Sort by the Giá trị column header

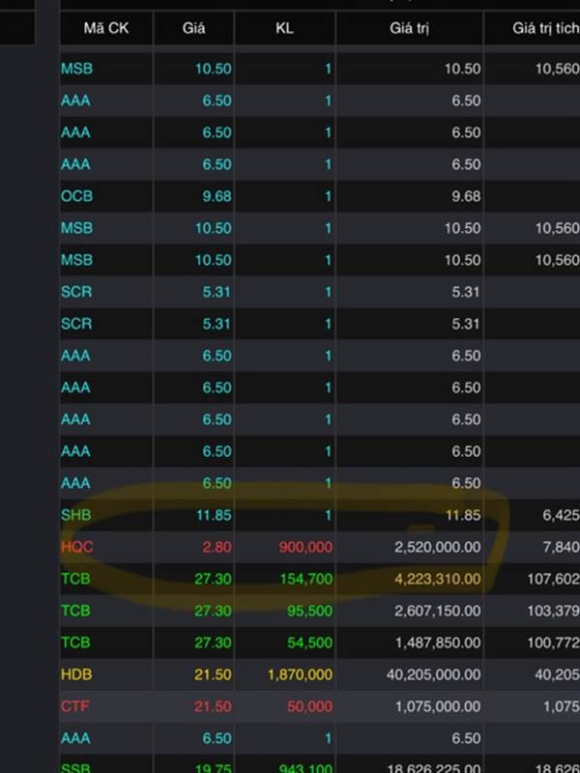coord(409,29)
